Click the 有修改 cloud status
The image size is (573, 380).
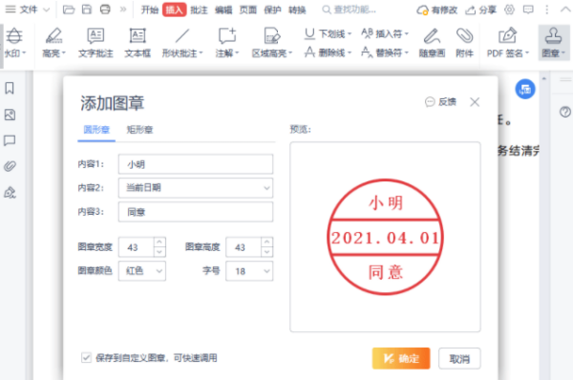tap(437, 11)
